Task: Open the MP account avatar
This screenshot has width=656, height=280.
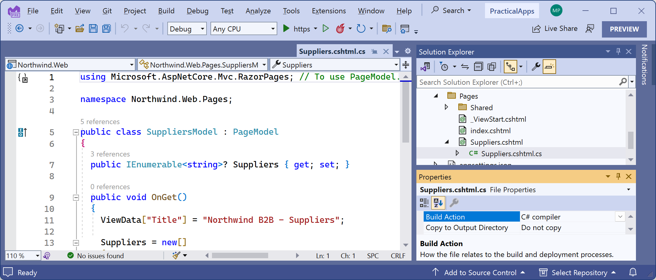Action: [x=556, y=11]
